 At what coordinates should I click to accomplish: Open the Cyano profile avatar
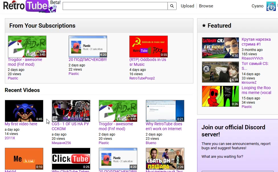click(x=271, y=6)
